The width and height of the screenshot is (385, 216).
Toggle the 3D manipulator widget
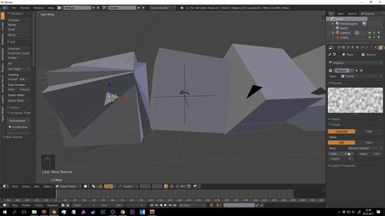point(106,187)
